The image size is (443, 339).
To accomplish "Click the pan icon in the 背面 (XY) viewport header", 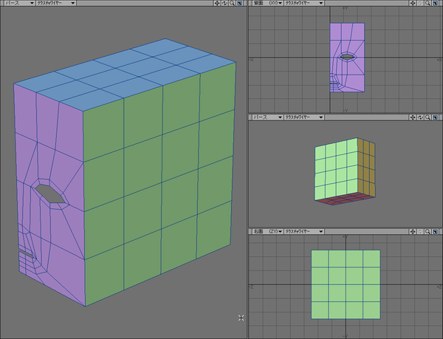I will [x=413, y=3].
